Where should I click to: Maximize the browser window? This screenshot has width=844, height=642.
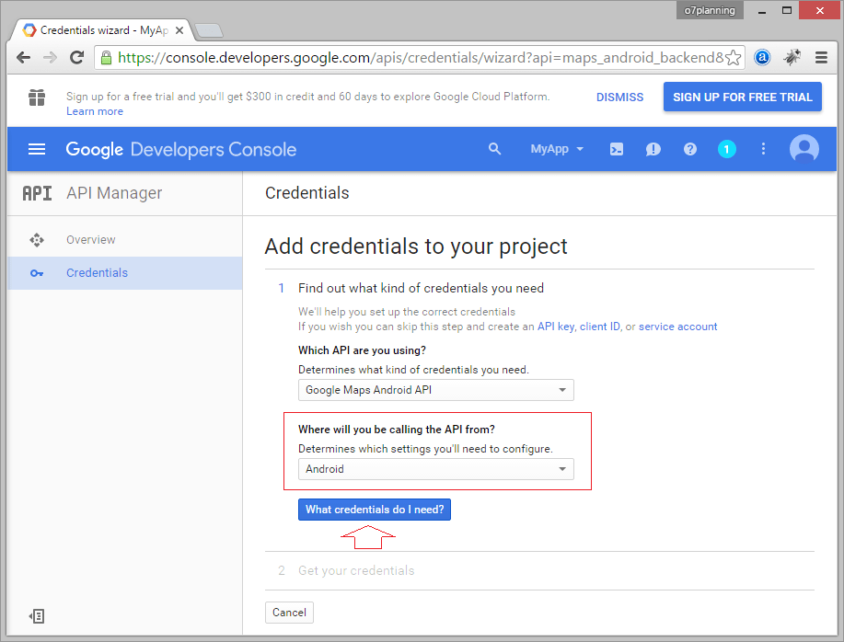click(786, 11)
